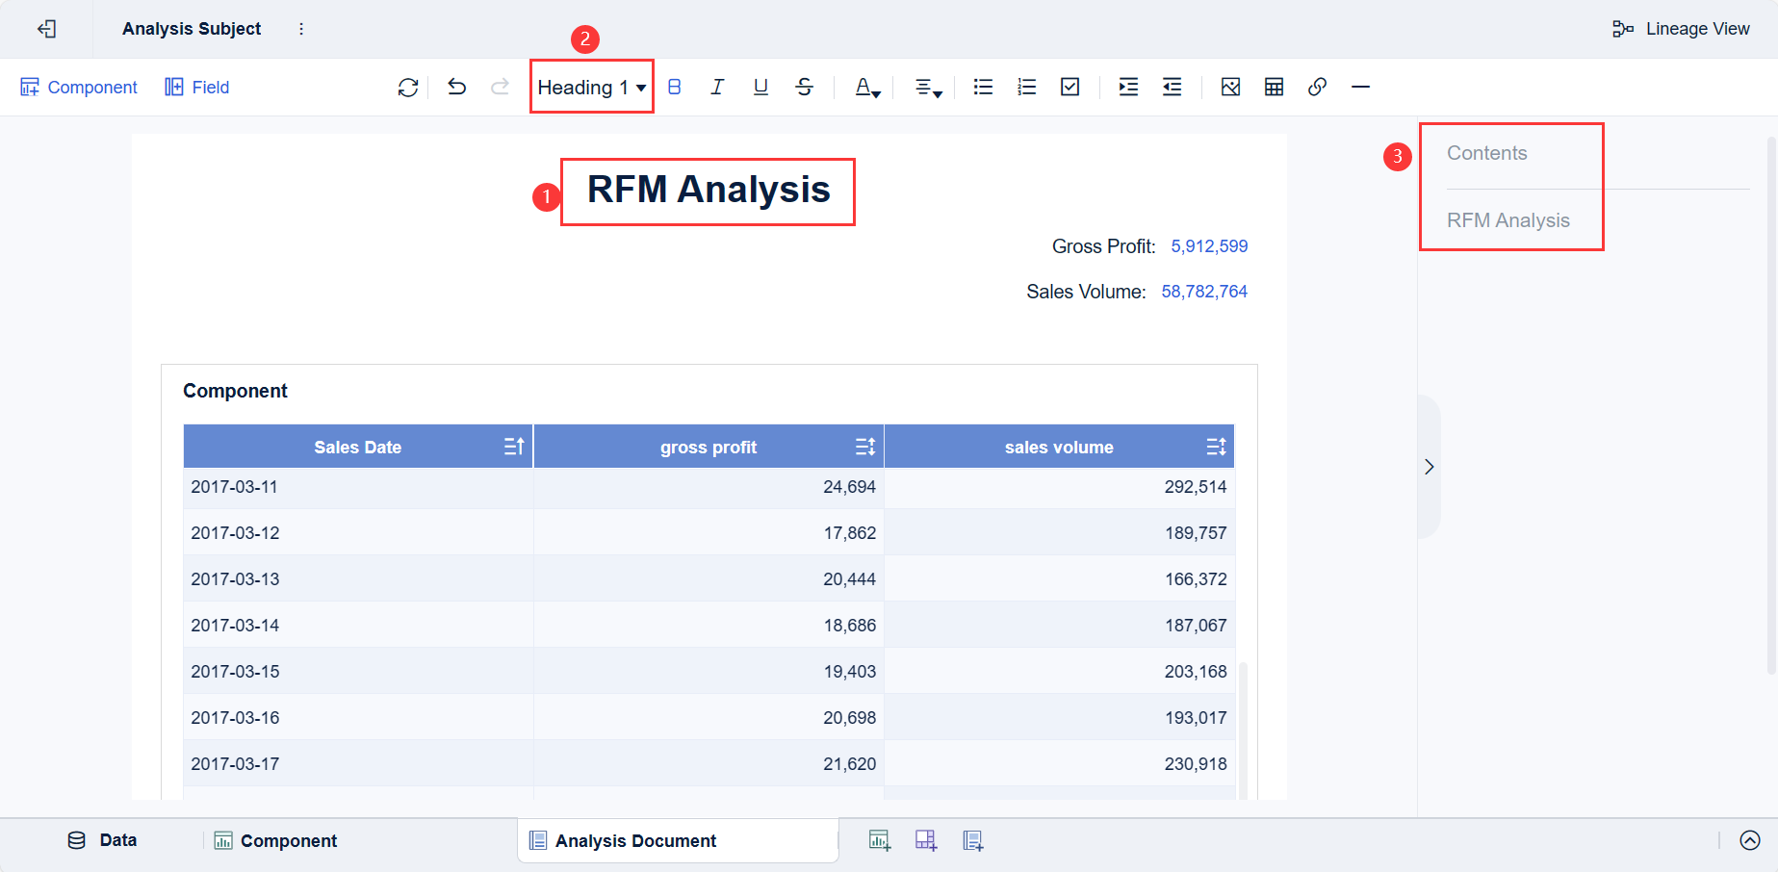Open the text alignment dropdown
The height and width of the screenshot is (872, 1778).
pos(927,88)
